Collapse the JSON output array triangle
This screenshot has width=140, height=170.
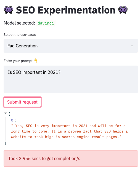coord(5,113)
